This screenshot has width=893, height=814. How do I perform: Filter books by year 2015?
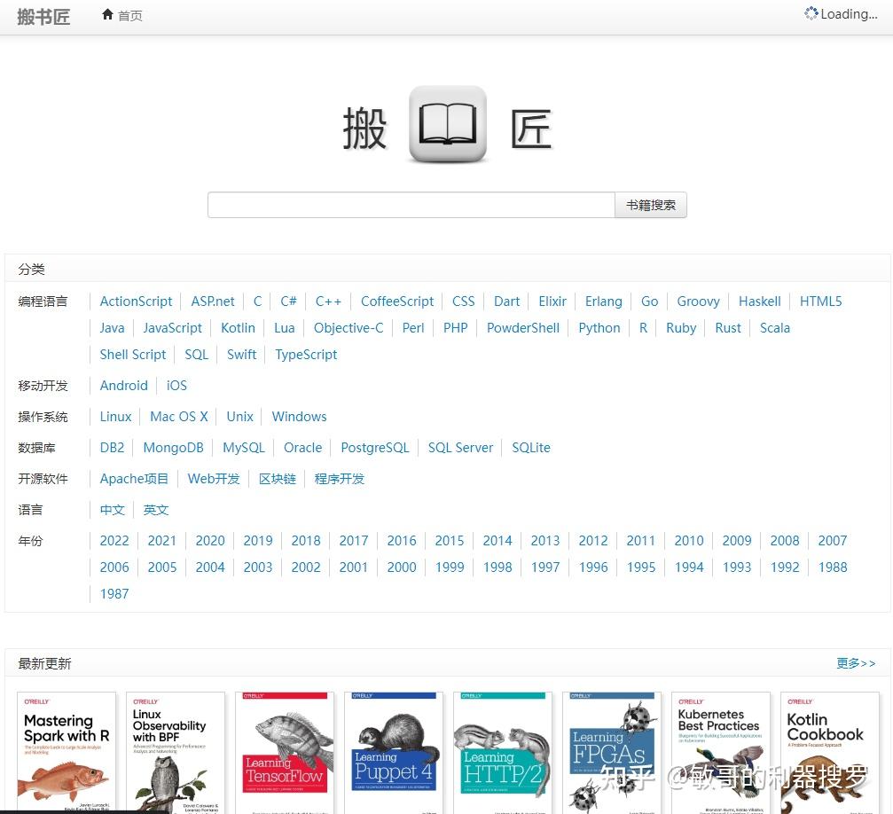(x=450, y=541)
